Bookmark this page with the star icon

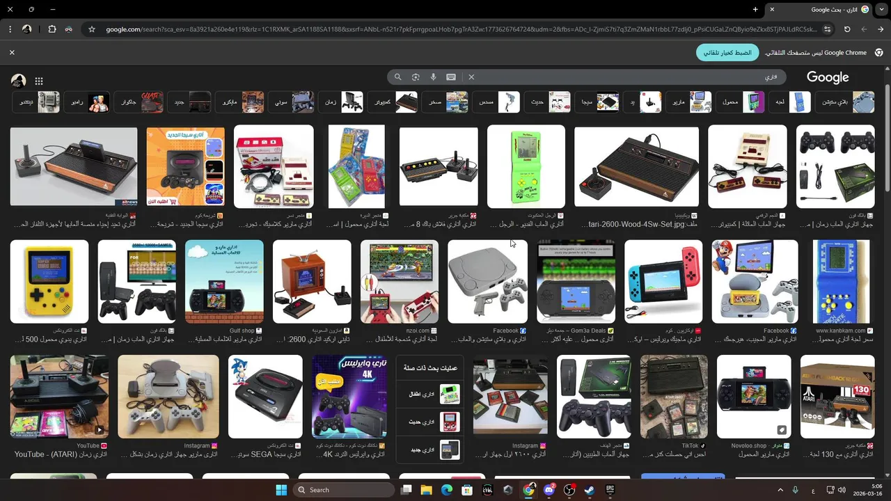point(91,29)
